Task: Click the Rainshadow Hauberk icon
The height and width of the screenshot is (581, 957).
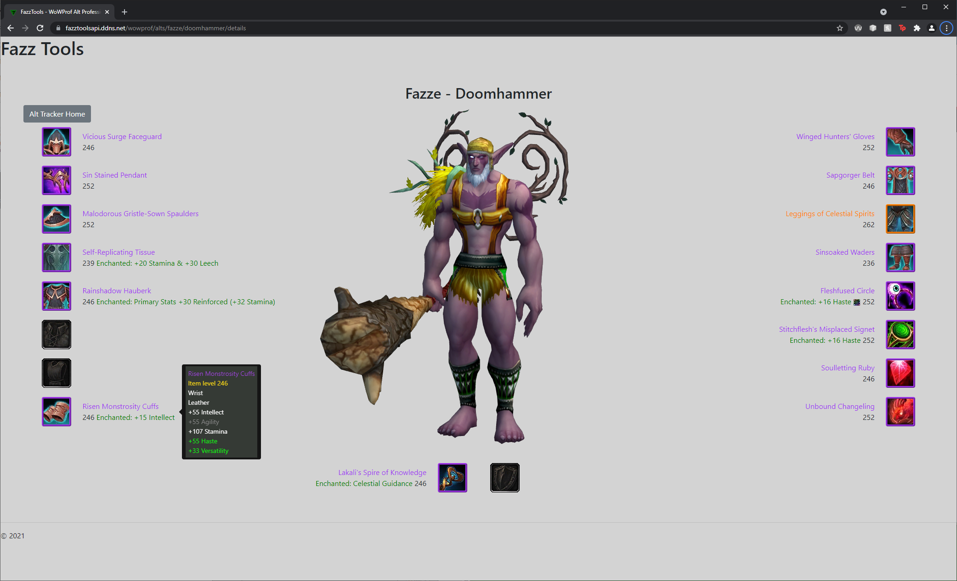Action: tap(57, 296)
